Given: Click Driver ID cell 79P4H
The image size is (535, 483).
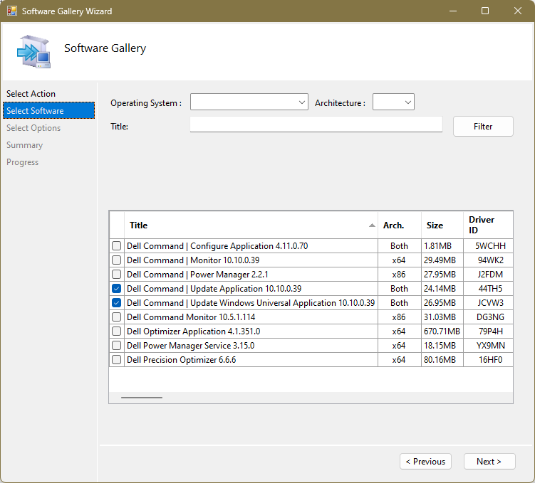Looking at the screenshot, I should 488,331.
